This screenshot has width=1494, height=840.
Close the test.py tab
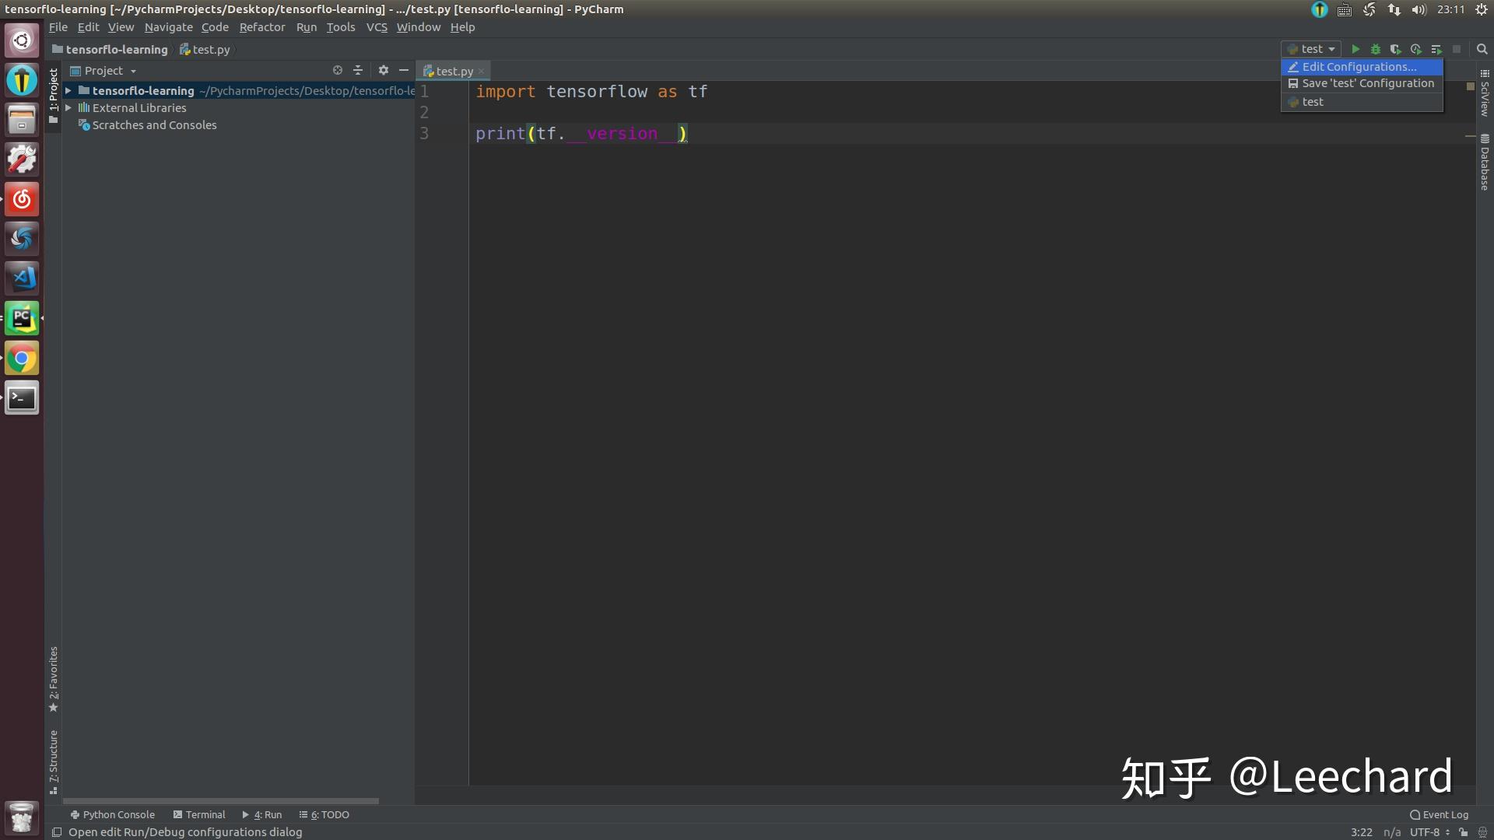481,71
